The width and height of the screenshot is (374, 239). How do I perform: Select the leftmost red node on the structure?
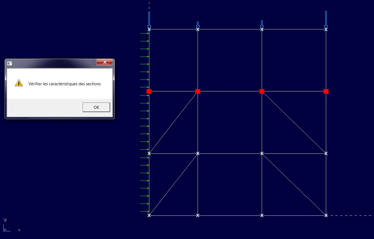tap(149, 91)
